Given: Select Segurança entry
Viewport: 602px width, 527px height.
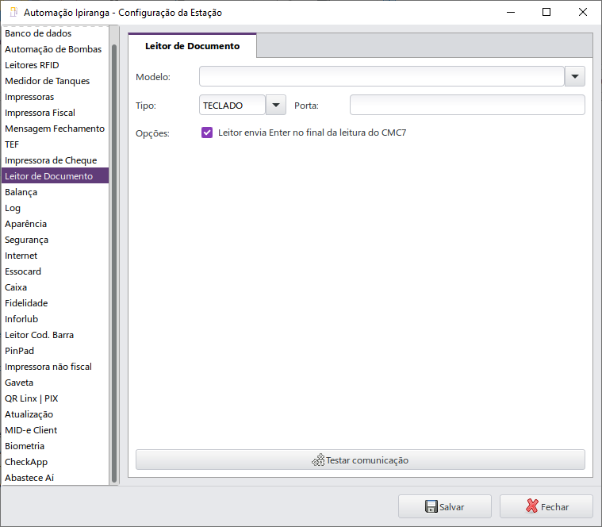Looking at the screenshot, I should tap(56, 240).
